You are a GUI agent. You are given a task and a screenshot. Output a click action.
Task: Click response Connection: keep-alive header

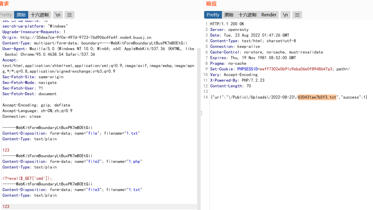pos(235,47)
